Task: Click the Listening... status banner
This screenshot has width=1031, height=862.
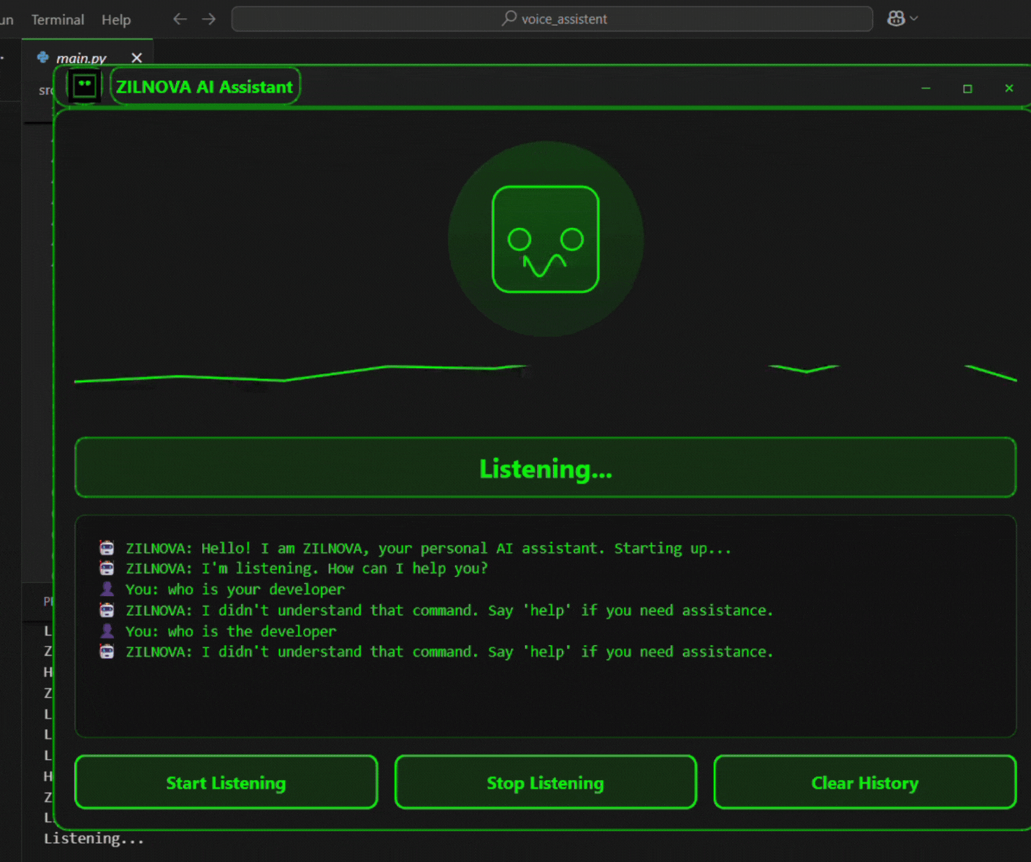Action: click(546, 468)
